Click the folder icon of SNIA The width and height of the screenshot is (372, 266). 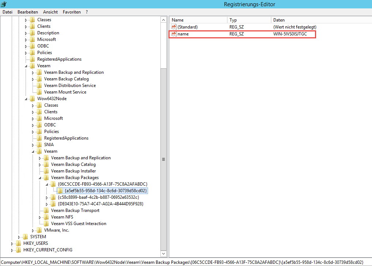coord(39,145)
